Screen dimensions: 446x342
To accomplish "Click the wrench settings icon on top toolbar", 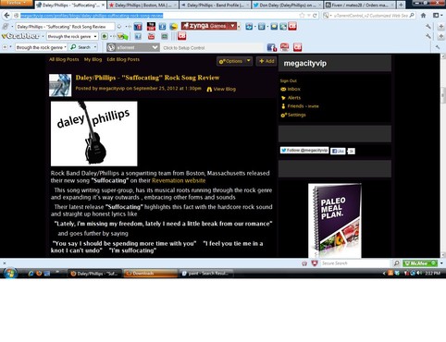I will (x=428, y=27).
